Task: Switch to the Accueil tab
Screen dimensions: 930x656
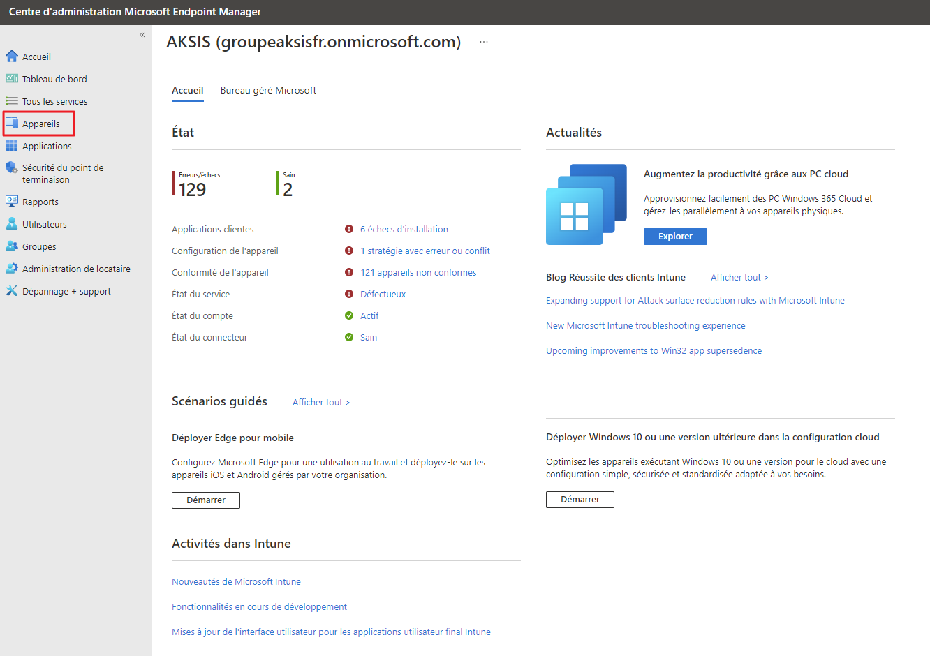Action: [x=188, y=90]
